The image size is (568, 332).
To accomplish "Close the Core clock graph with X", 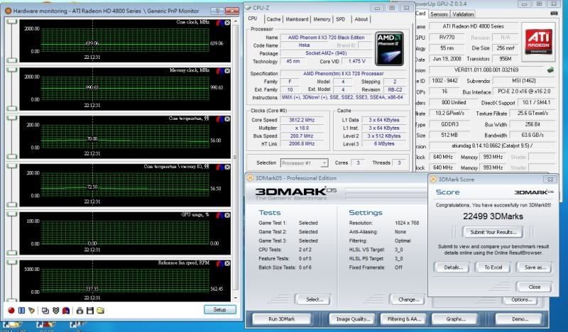I will (226, 23).
